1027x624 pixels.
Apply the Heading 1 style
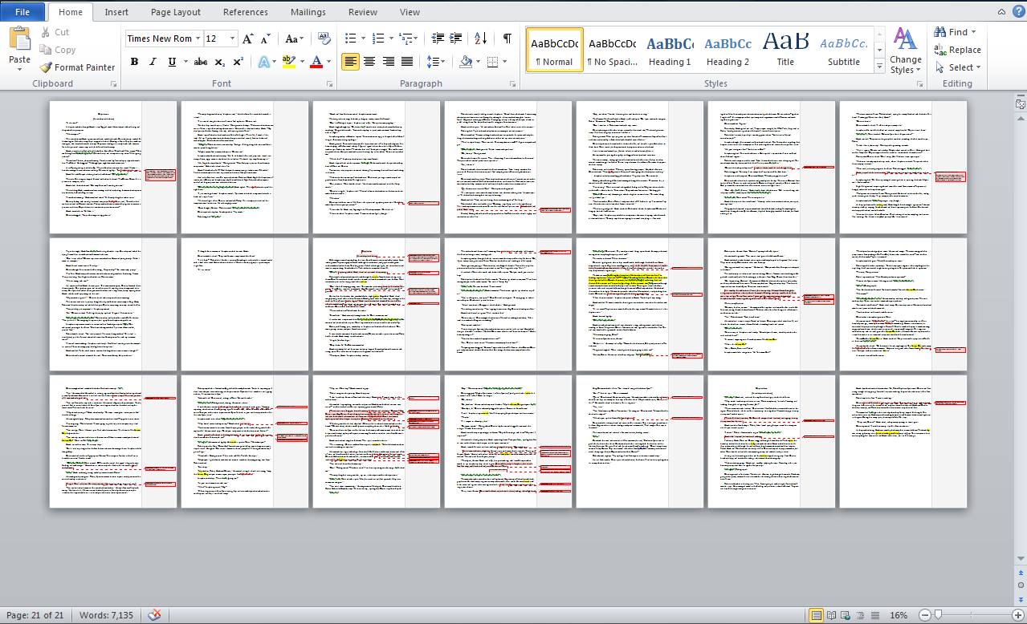point(670,51)
